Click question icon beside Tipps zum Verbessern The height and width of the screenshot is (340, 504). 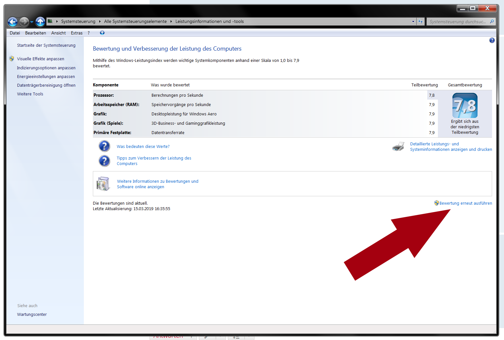(x=104, y=161)
